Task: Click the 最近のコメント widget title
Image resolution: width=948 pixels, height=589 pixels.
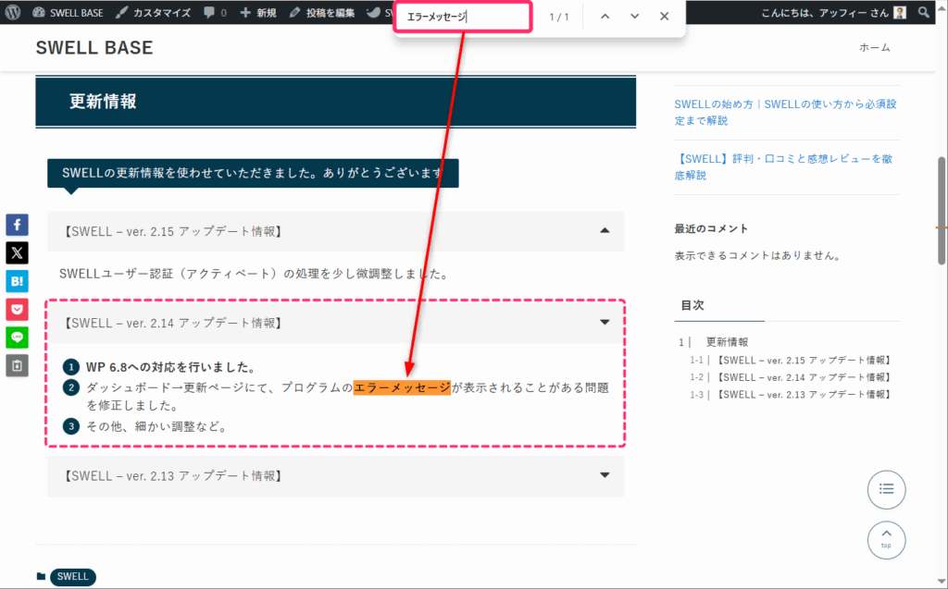Action: pos(711,228)
